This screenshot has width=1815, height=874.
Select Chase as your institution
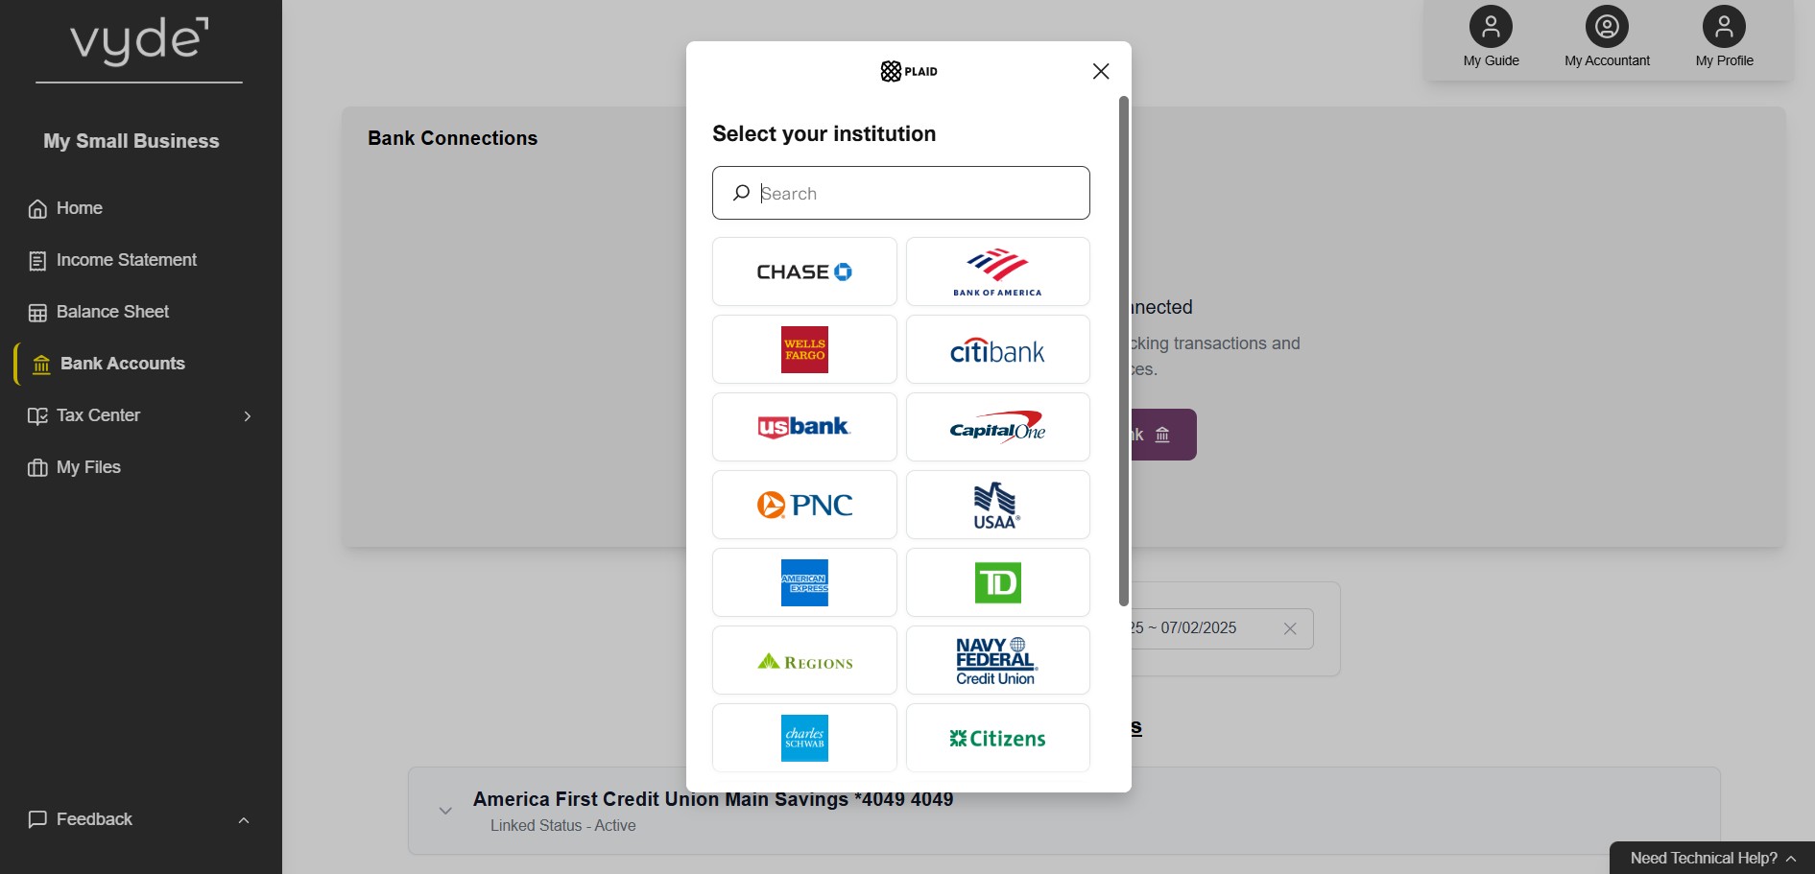[x=804, y=272]
